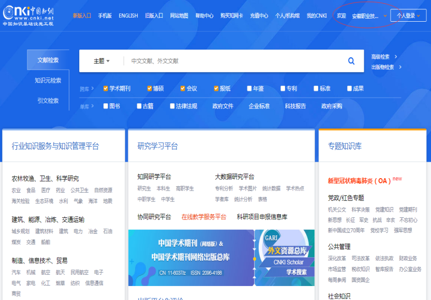Expand the 主题 search field dropdown
The image size is (431, 300).
(x=101, y=61)
